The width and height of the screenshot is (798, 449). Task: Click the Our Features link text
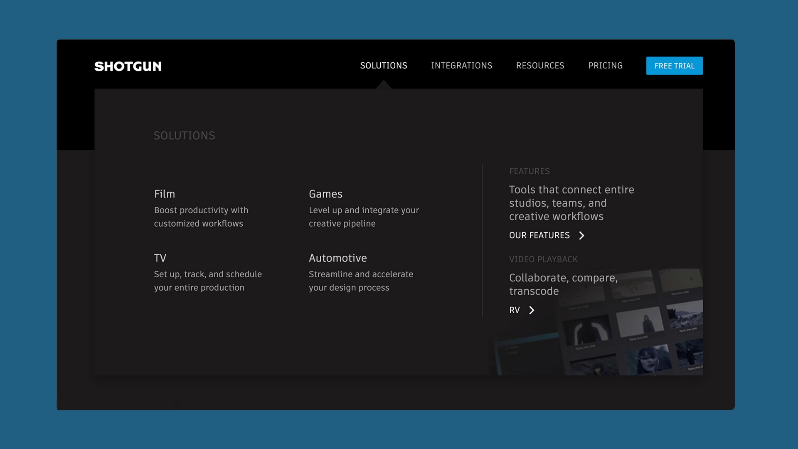[539, 235]
